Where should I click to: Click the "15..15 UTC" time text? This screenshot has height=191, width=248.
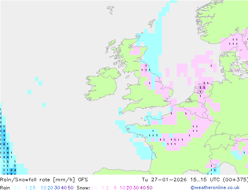coord(205,180)
